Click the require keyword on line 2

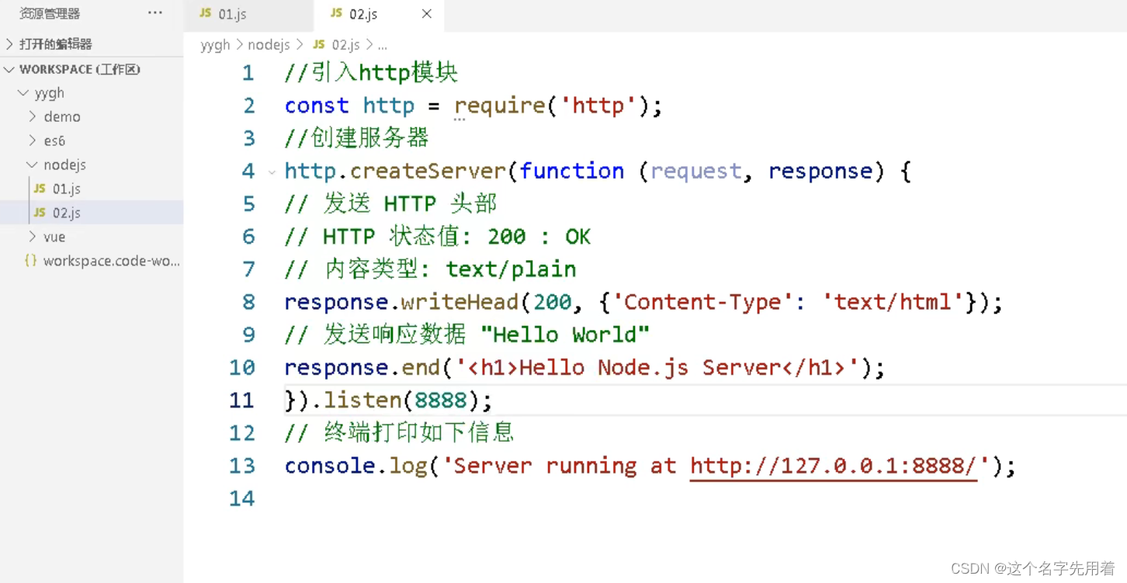tap(499, 106)
